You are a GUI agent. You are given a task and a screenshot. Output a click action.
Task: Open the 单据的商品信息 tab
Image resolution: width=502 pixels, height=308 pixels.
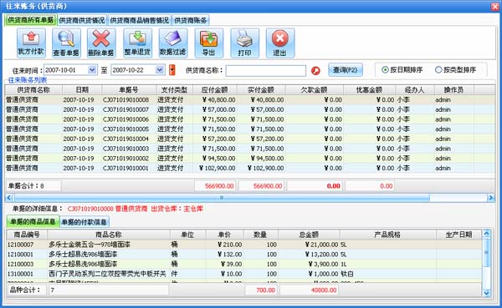click(33, 221)
